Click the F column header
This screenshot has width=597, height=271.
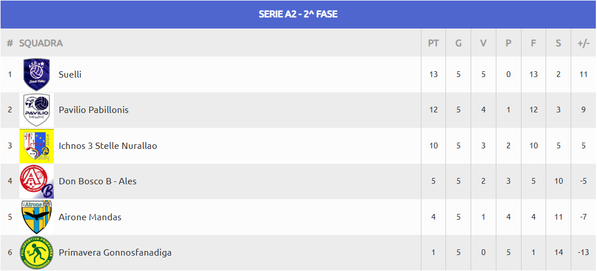534,43
